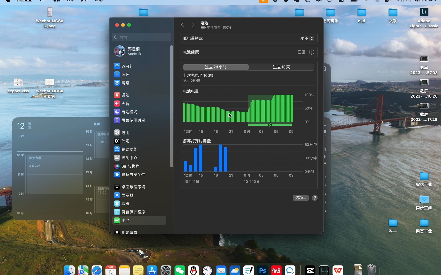Image resolution: width=441 pixels, height=275 pixels.
Task: Open the Trash in the Dock
Action: (372, 270)
